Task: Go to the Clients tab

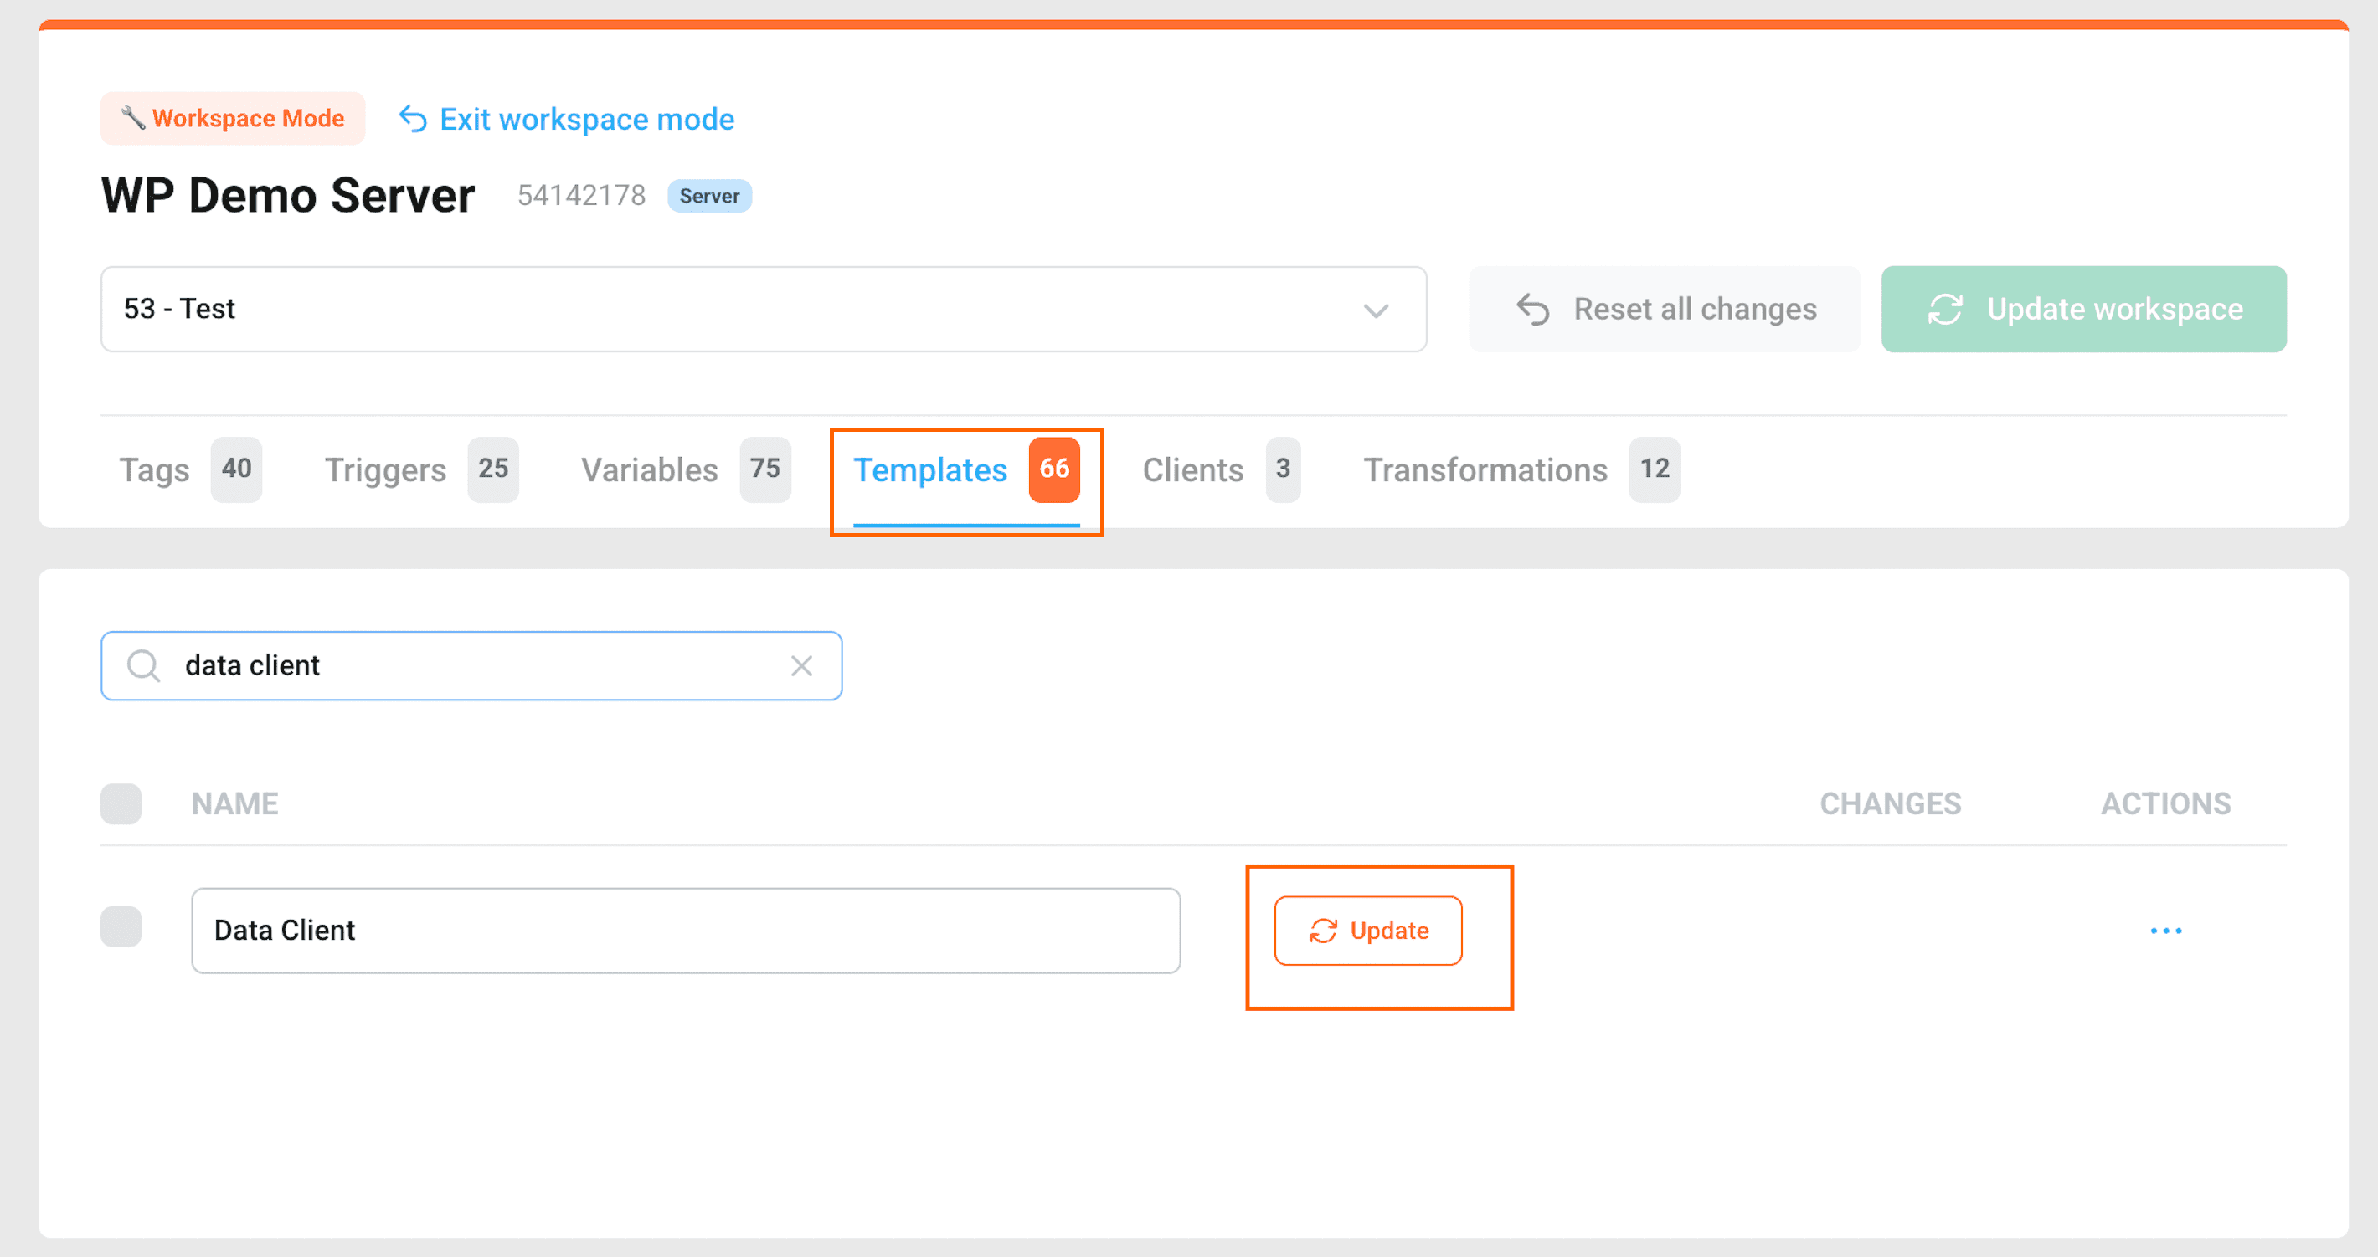Action: pyautogui.click(x=1192, y=469)
